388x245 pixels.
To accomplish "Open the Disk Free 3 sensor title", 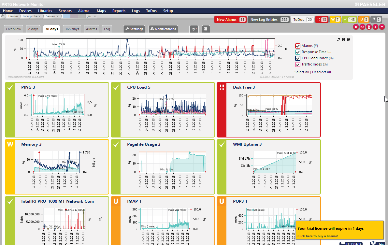I will coord(244,87).
